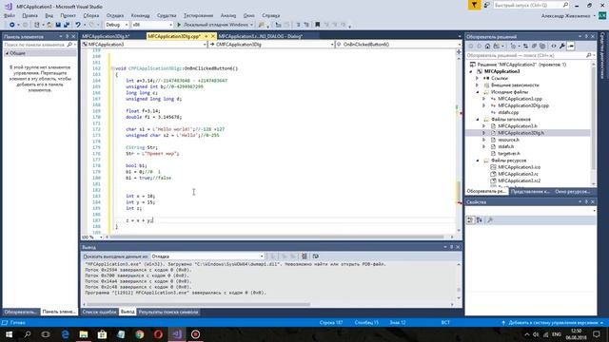609x342 pixels.
Task: Switch to Список ошибок tab
Action: coord(99,313)
